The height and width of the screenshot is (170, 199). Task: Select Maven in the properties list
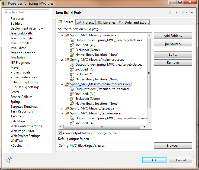[x=15, y=68]
